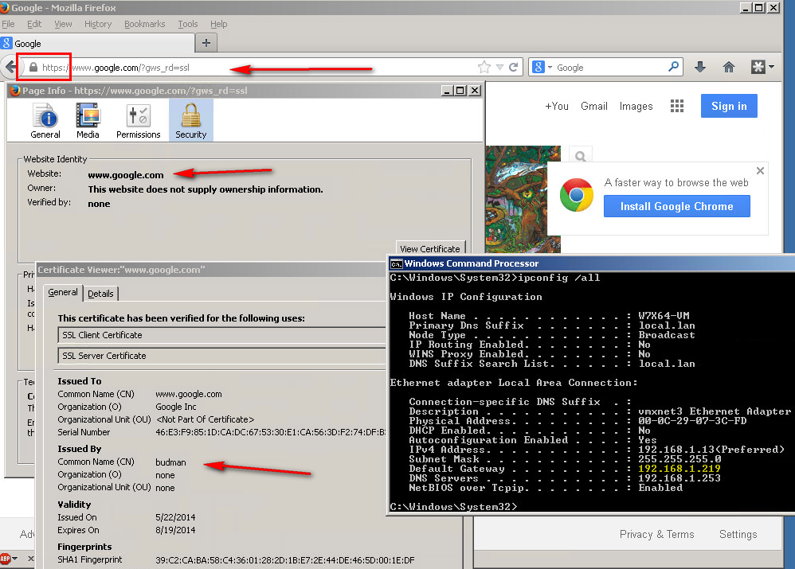Dismiss the Install Chrome promo with the X
The image size is (795, 569).
(760, 171)
